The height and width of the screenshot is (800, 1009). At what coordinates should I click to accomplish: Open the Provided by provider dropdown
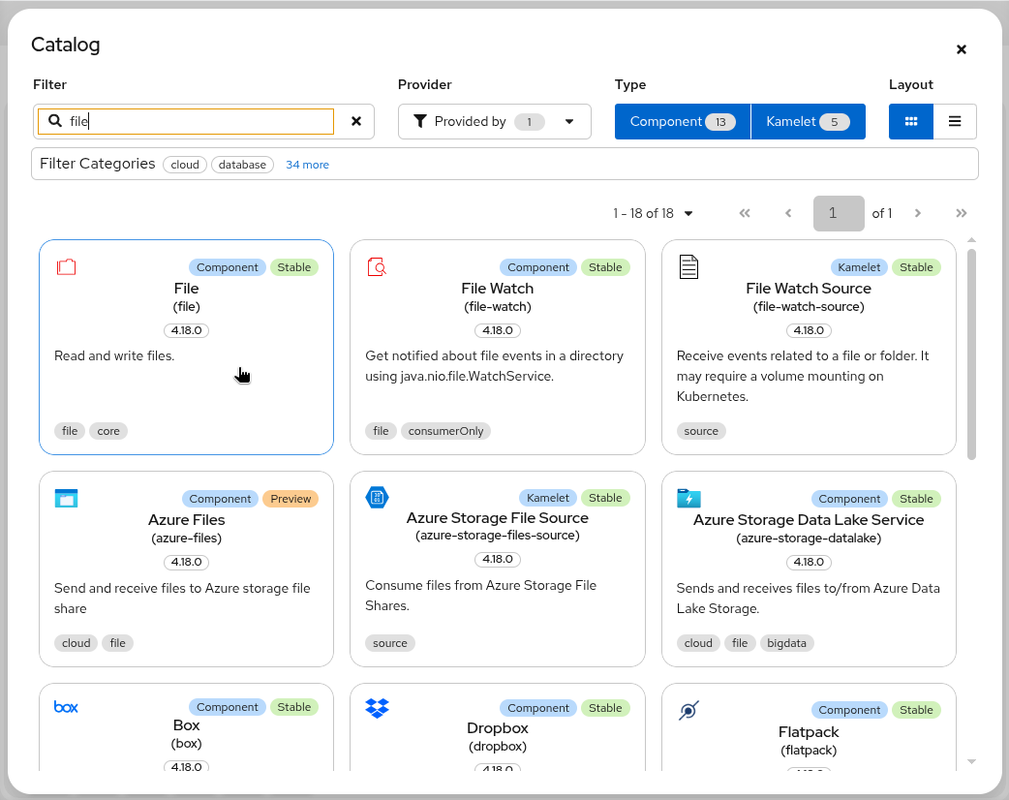(494, 121)
